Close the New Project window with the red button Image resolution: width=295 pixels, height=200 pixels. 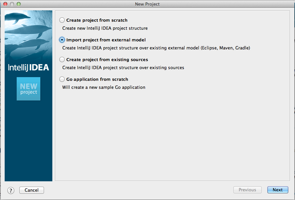[x=5, y=4]
